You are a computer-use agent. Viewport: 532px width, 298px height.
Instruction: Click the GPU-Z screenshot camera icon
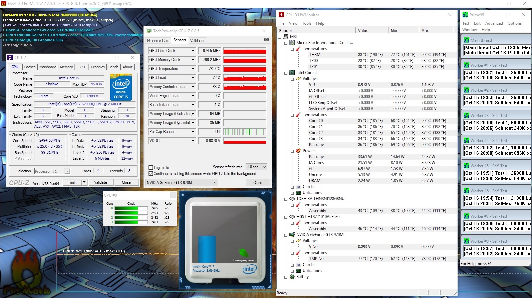pos(266,39)
